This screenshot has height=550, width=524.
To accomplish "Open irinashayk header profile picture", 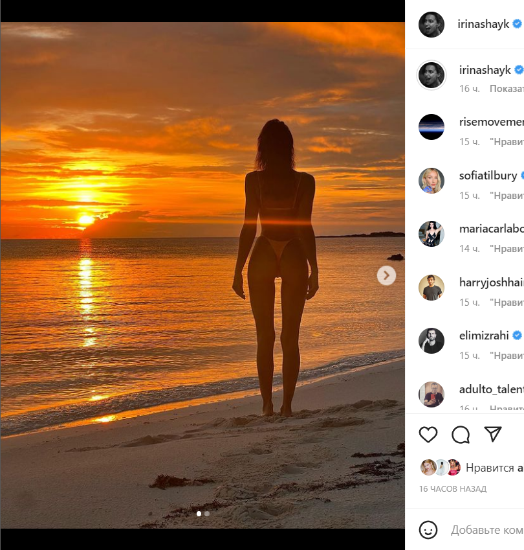I will (431, 25).
